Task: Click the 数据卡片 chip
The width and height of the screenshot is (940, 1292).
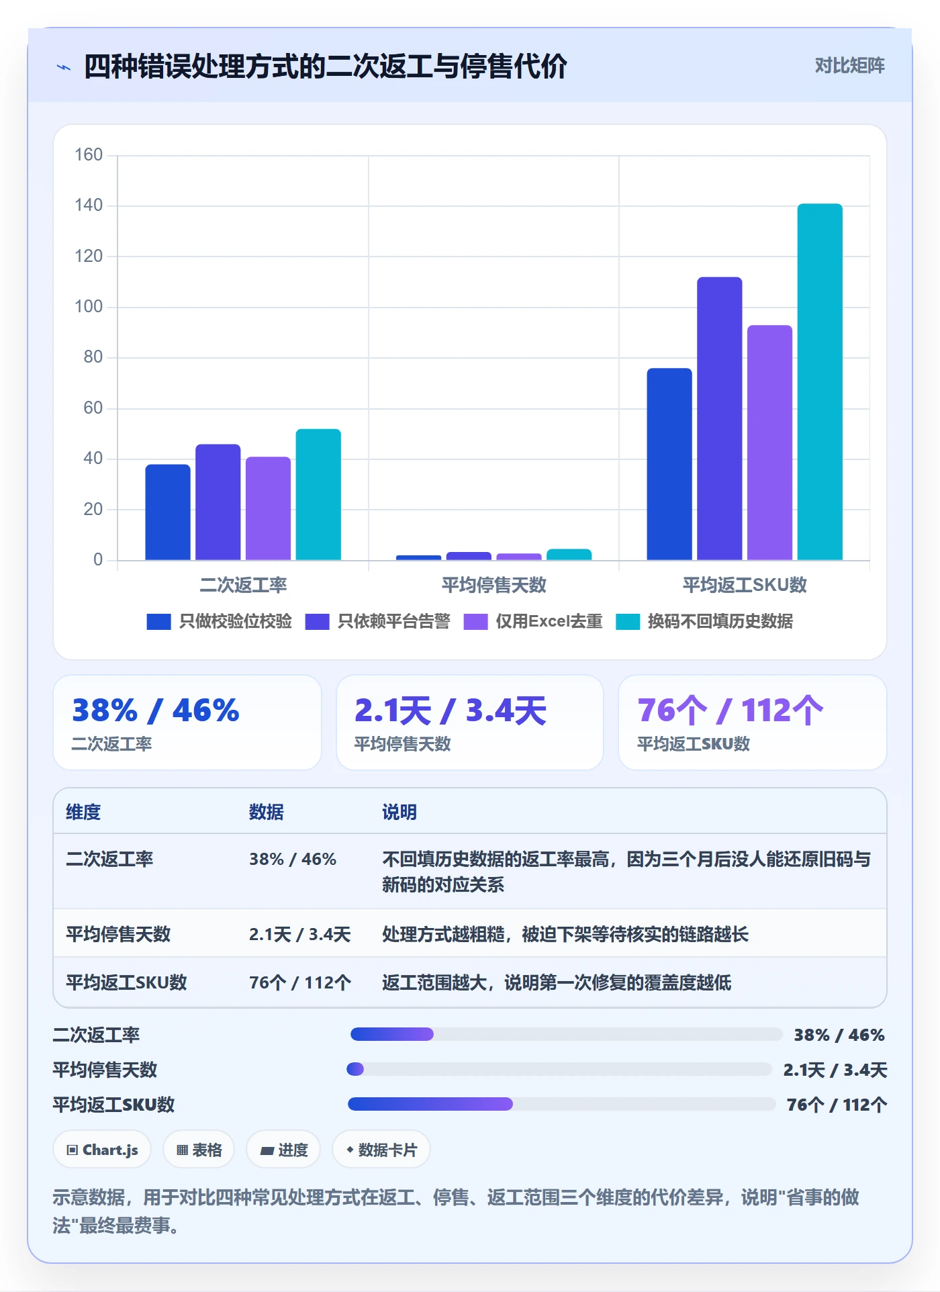Action: [381, 1150]
